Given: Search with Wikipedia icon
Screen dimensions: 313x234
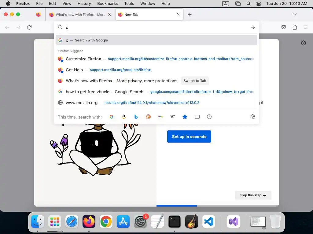Looking at the screenshot, I should [x=173, y=117].
